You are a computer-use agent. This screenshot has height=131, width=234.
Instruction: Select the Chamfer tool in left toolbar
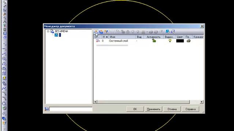pyautogui.click(x=4, y=94)
